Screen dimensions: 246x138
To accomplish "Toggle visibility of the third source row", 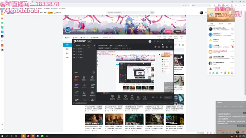I will (x=74, y=55).
